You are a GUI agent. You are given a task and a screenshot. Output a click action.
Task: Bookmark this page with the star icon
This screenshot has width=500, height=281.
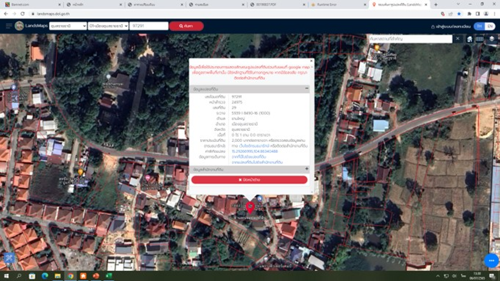[459, 14]
